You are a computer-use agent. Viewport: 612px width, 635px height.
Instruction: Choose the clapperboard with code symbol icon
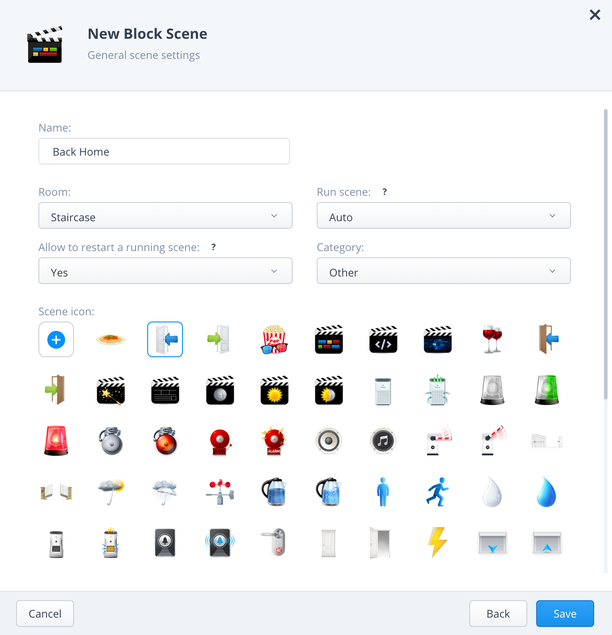pyautogui.click(x=383, y=339)
